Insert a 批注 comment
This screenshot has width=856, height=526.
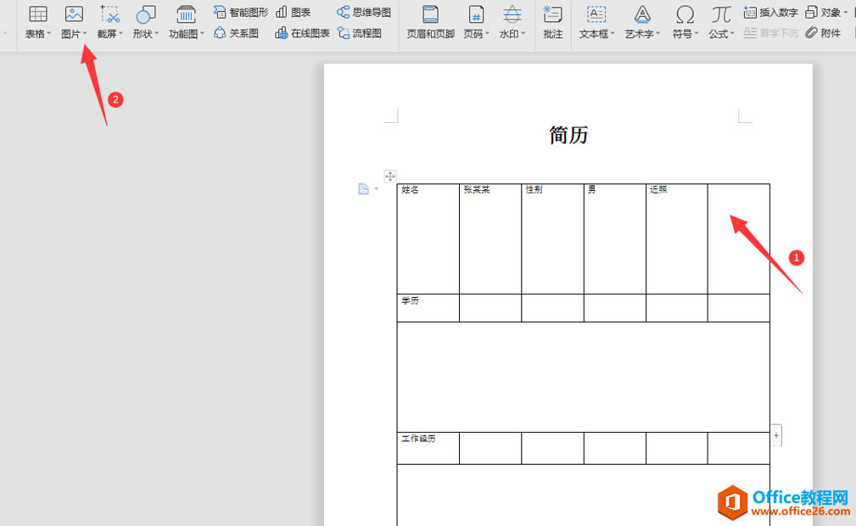[553, 21]
